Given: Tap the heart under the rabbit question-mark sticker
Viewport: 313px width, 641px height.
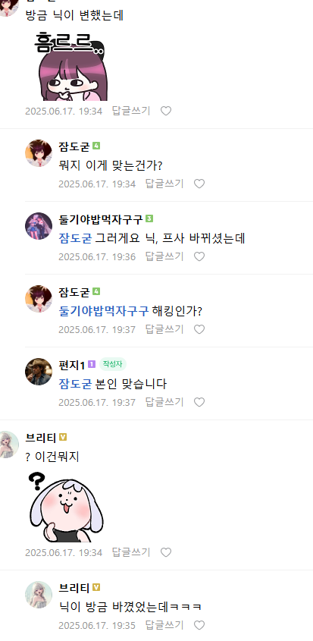Looking at the screenshot, I should pyautogui.click(x=165, y=553).
